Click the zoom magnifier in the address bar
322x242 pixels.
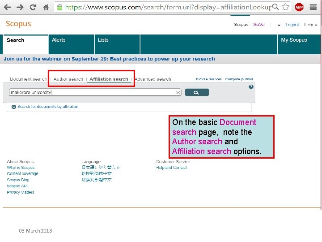pos(275,7)
